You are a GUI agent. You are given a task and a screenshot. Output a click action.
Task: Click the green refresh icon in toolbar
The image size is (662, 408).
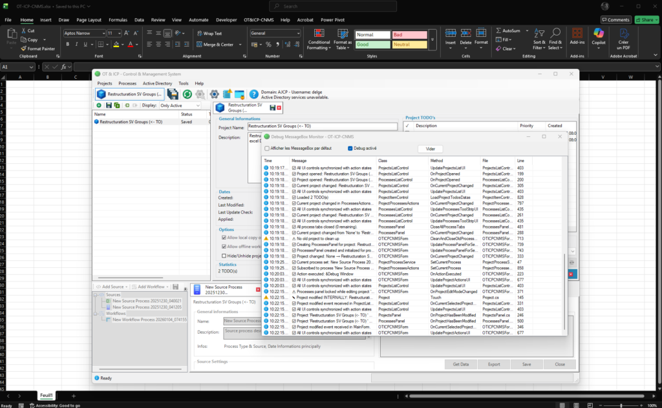[186, 94]
